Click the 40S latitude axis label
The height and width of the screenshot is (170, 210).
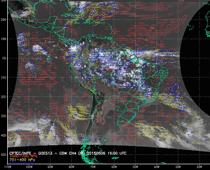pos(4,135)
